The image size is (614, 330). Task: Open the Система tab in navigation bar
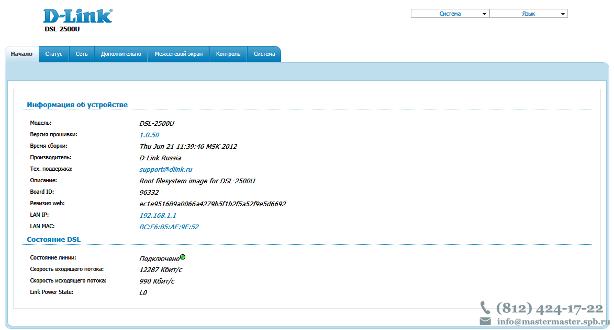(264, 54)
